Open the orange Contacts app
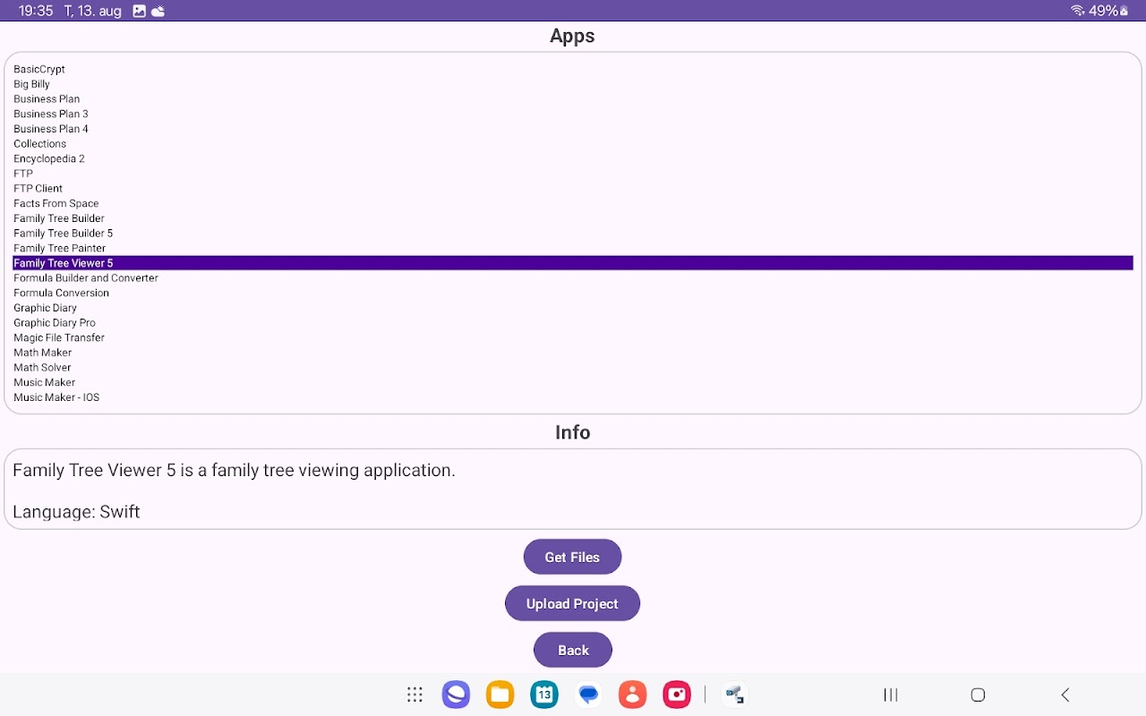The image size is (1146, 716). coord(632,695)
